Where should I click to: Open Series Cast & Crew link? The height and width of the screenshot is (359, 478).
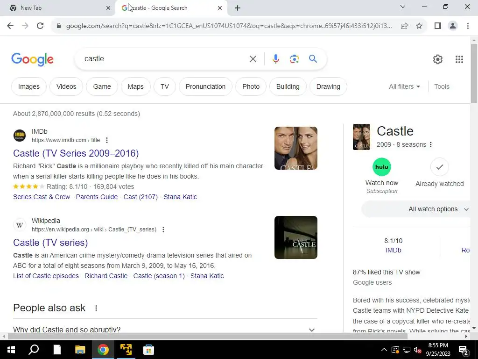42,197
